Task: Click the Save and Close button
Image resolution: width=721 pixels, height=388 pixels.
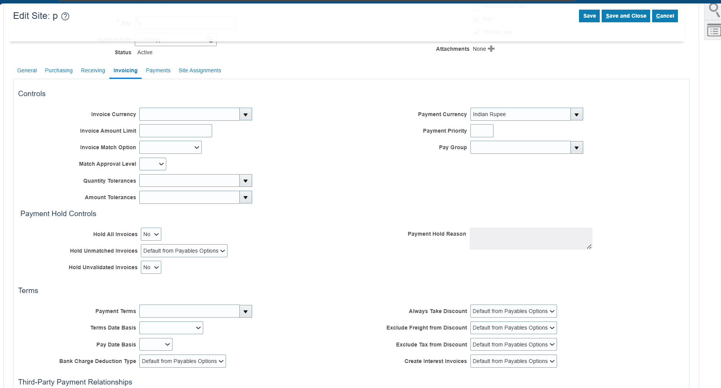Action: click(626, 16)
